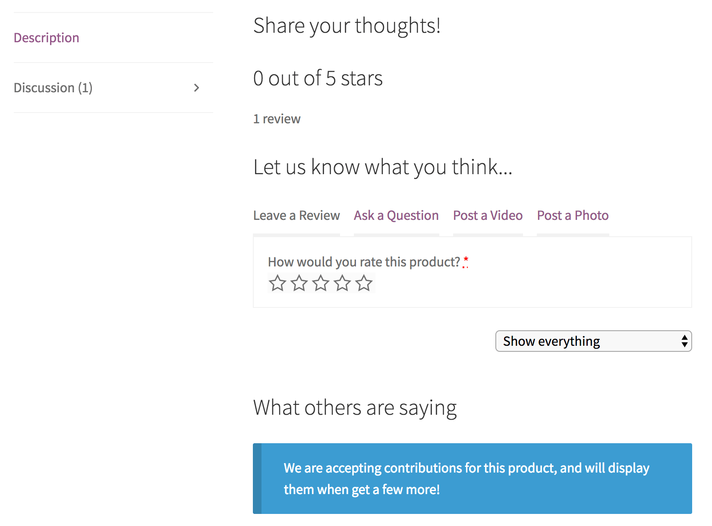
Task: Open the Show everything filter dropdown
Action: coord(593,341)
